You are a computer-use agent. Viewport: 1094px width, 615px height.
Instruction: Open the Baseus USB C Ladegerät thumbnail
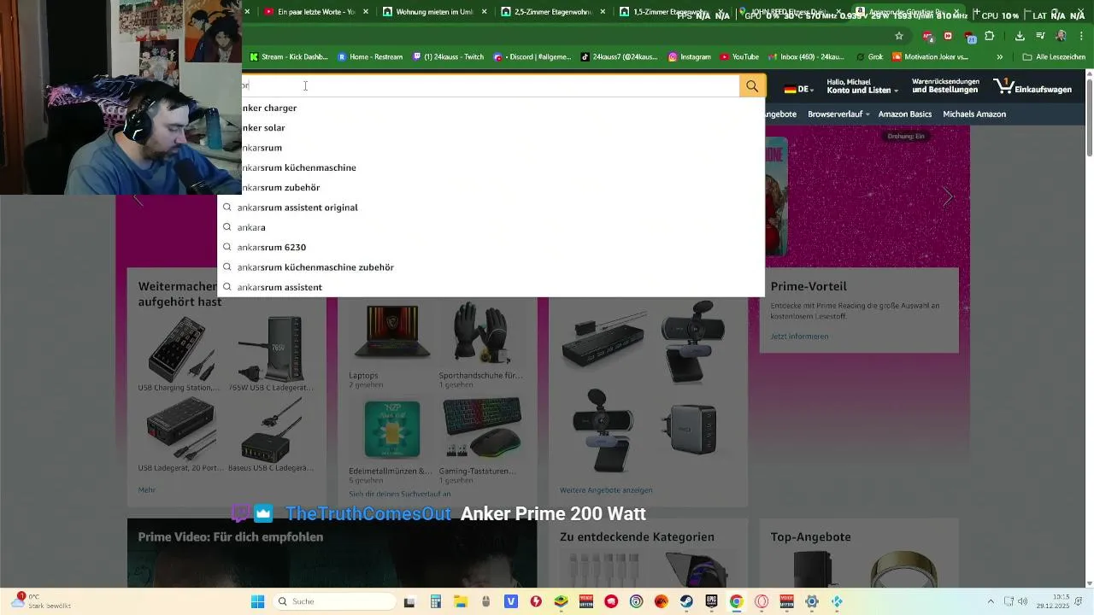click(x=271, y=430)
